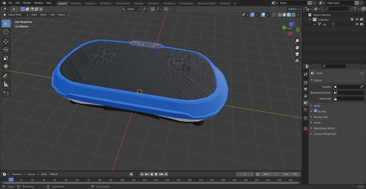Toggle auto keying record button
This screenshot has height=189, width=366.
(131, 174)
